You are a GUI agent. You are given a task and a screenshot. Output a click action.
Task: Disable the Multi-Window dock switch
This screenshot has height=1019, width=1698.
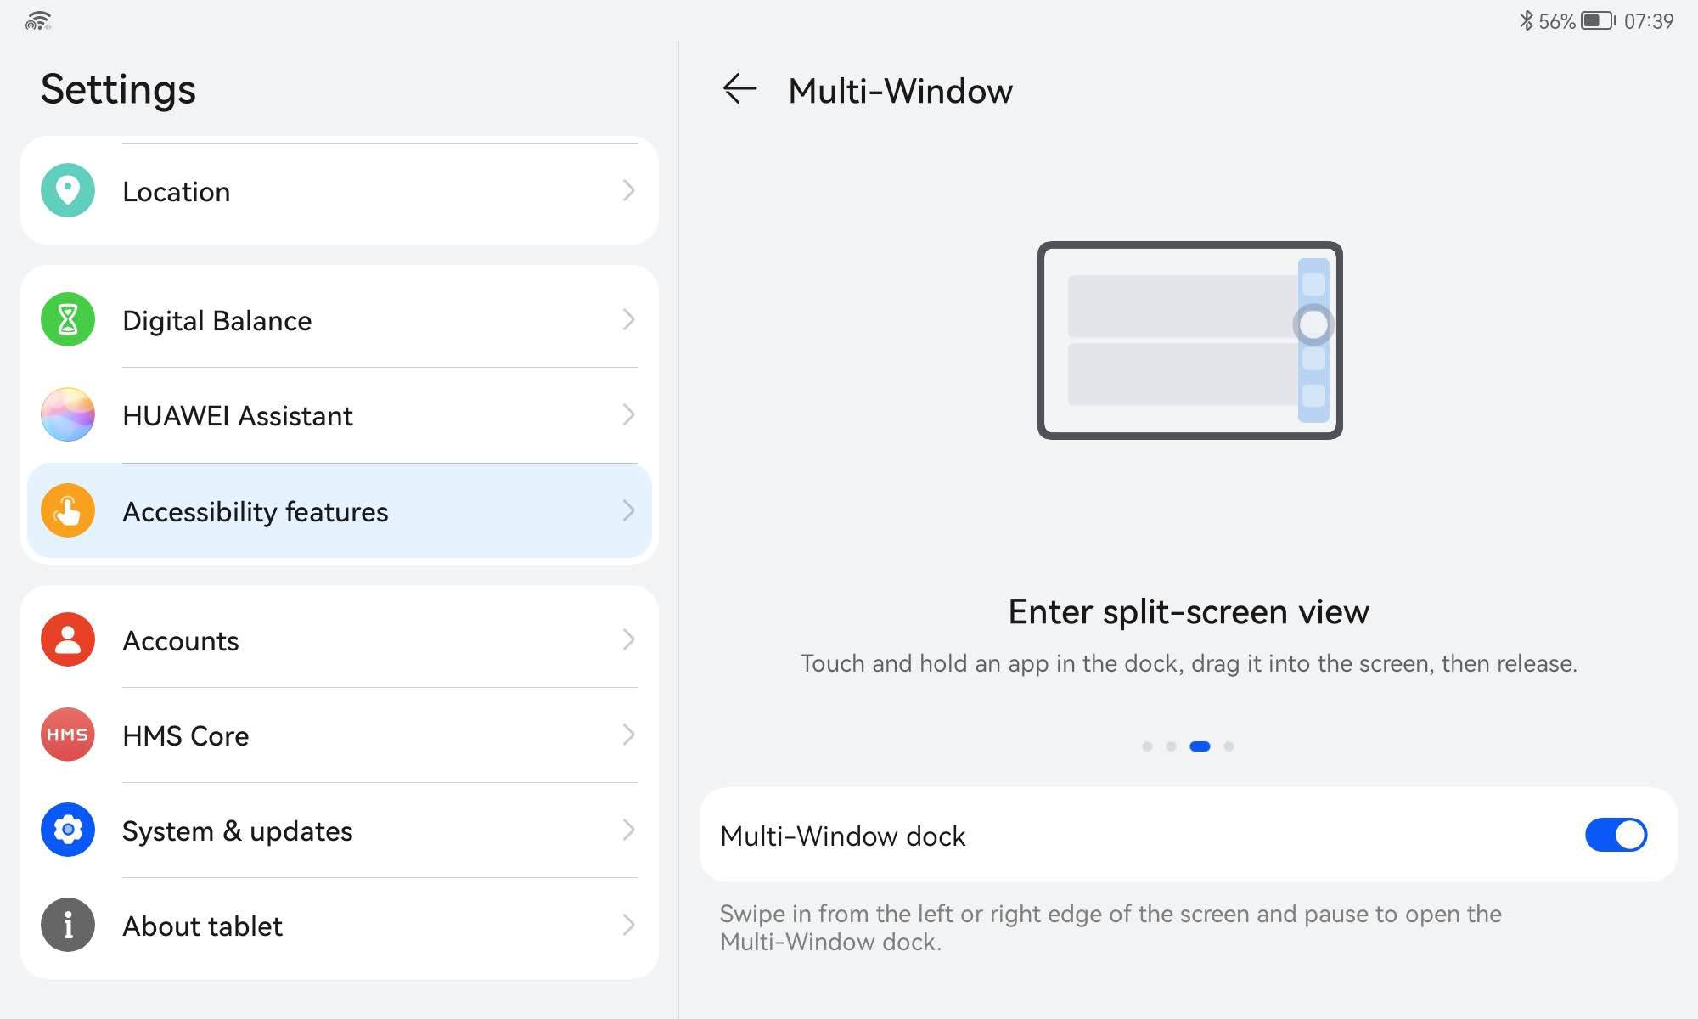tap(1616, 835)
